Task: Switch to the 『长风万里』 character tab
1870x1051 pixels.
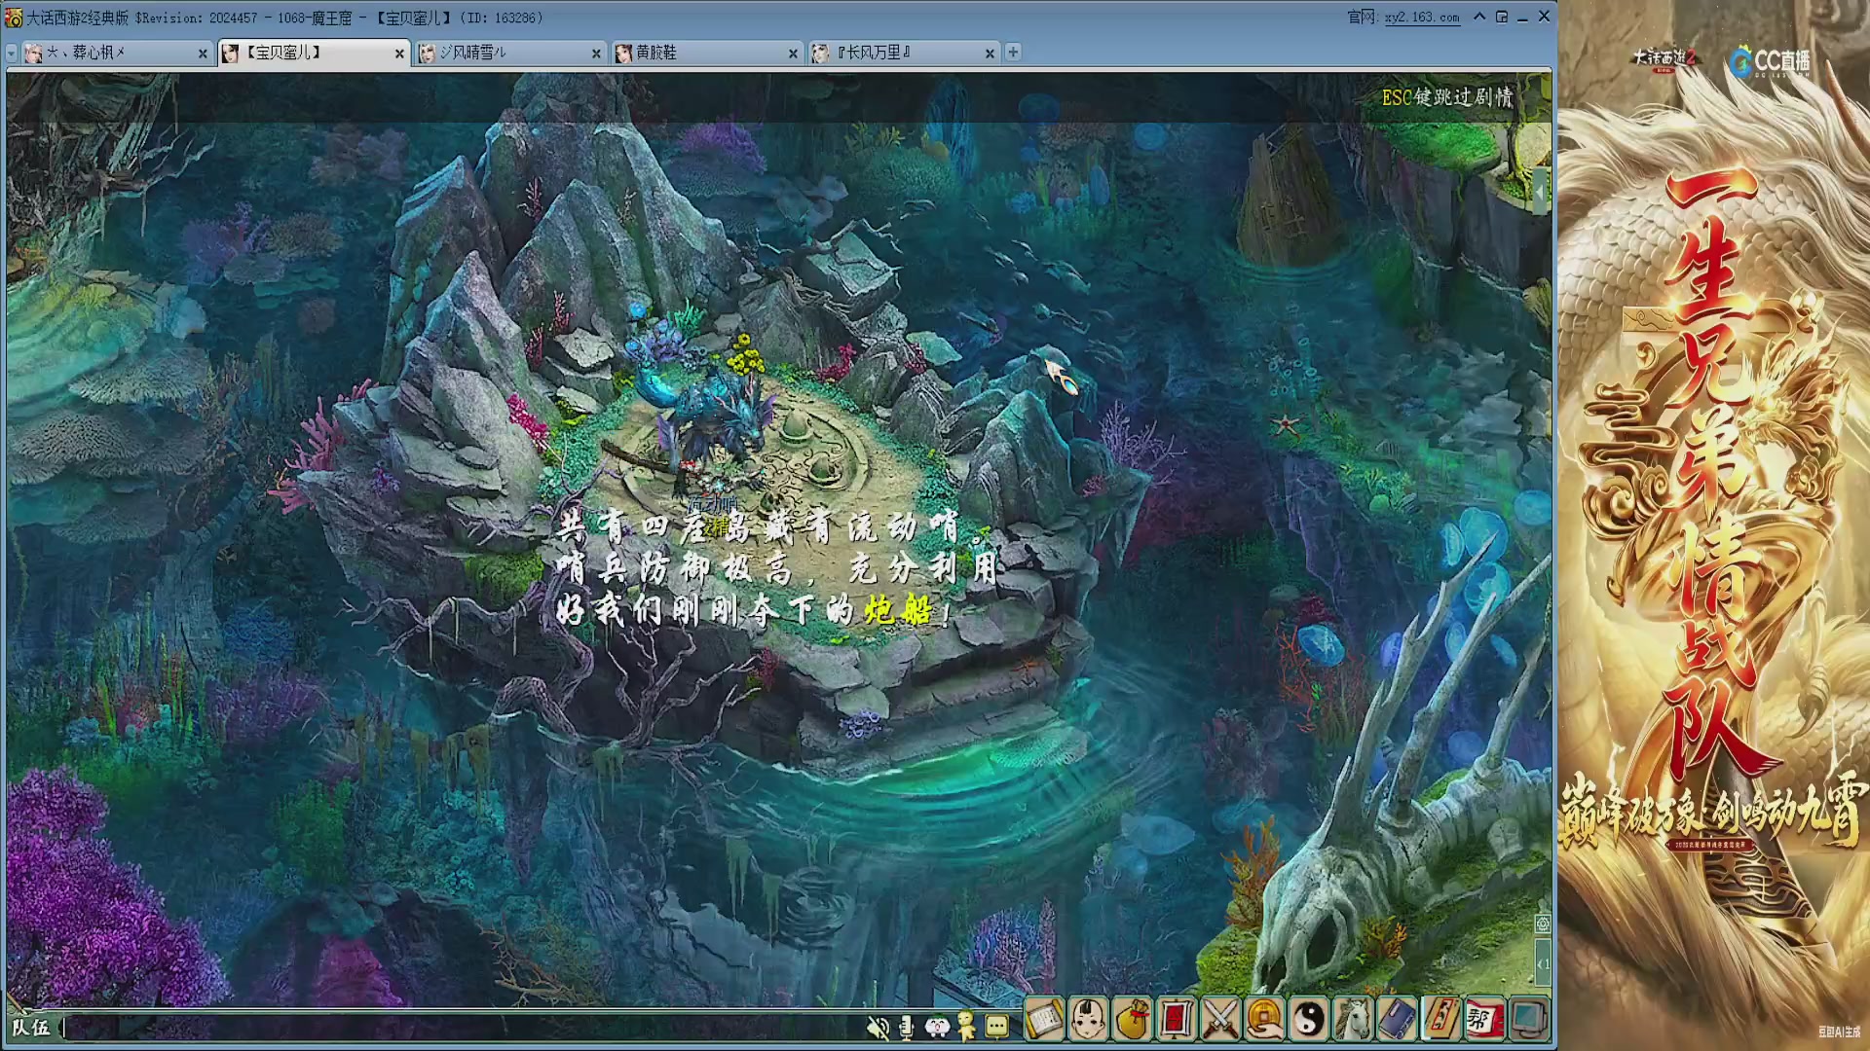Action: click(x=904, y=53)
